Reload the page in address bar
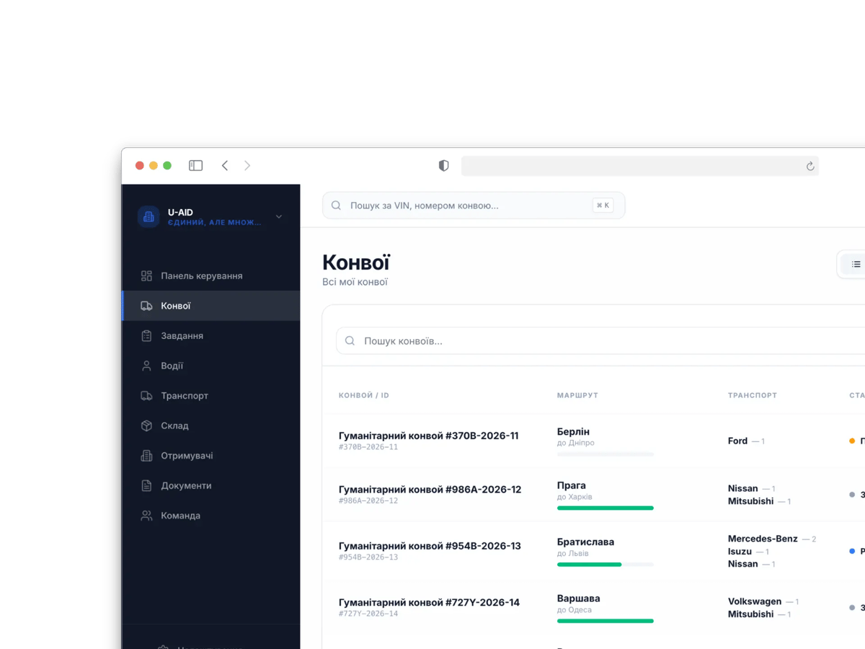 coord(810,167)
